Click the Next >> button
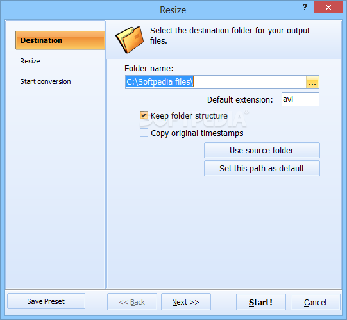 point(185,302)
